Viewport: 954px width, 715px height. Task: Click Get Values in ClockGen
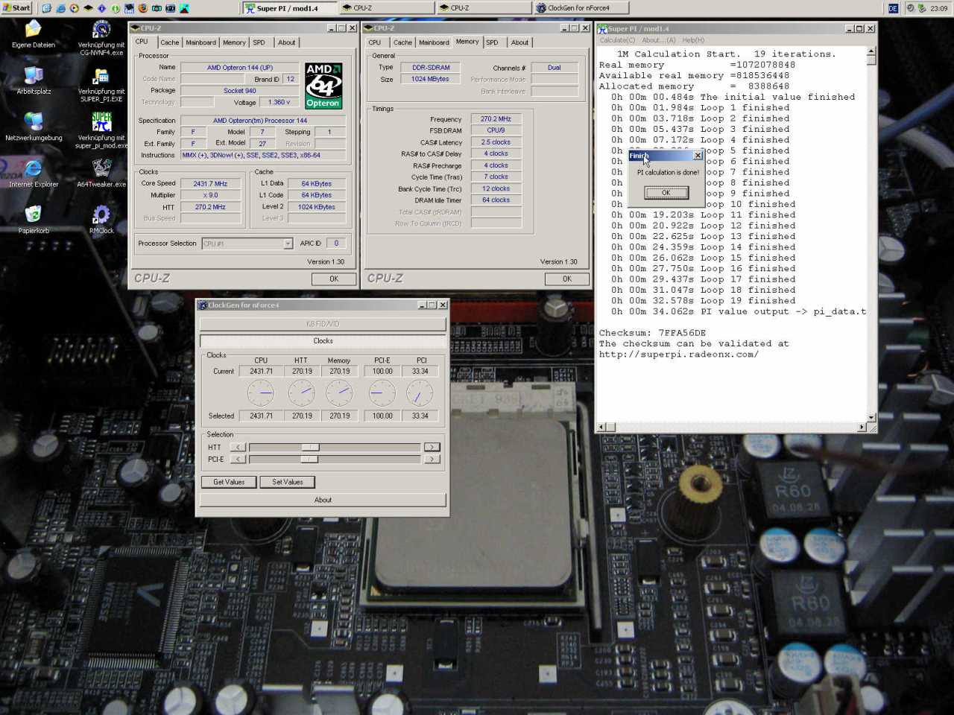[229, 482]
